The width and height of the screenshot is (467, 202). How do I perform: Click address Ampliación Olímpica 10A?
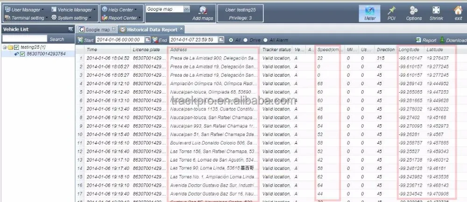(x=214, y=84)
